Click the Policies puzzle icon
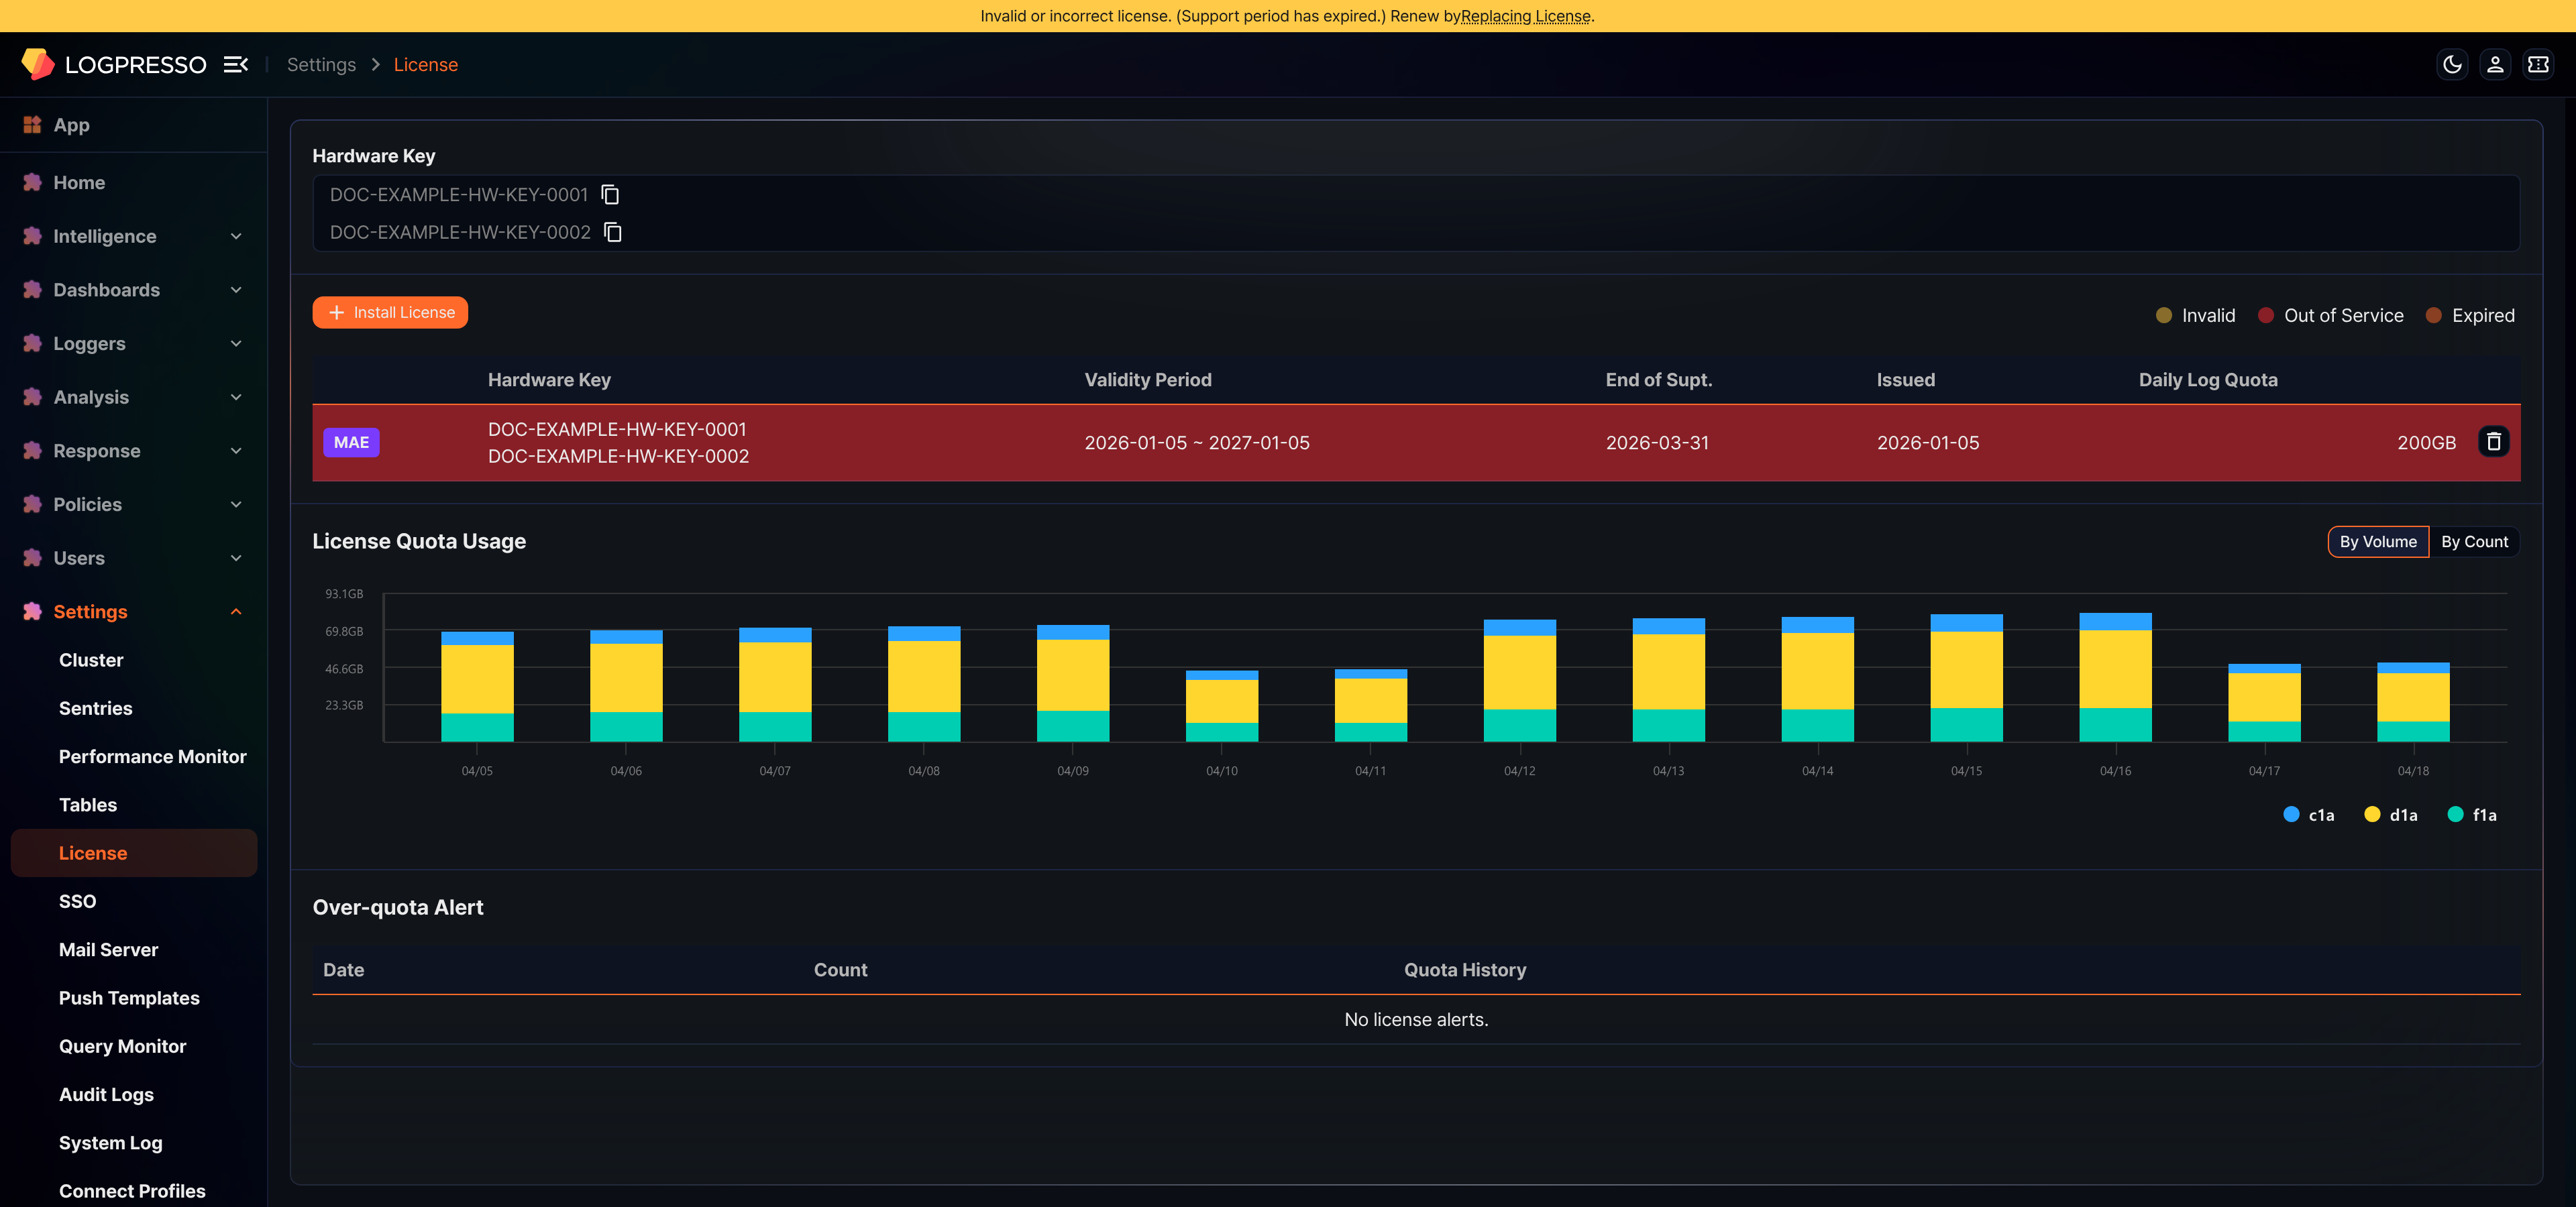2576x1207 pixels. pos(32,504)
